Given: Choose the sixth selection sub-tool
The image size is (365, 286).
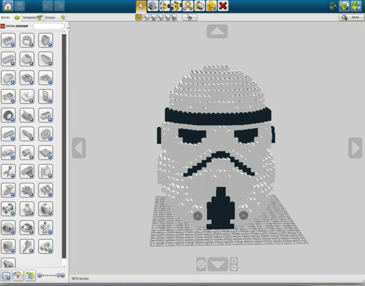Looking at the screenshot, I should click(174, 18).
